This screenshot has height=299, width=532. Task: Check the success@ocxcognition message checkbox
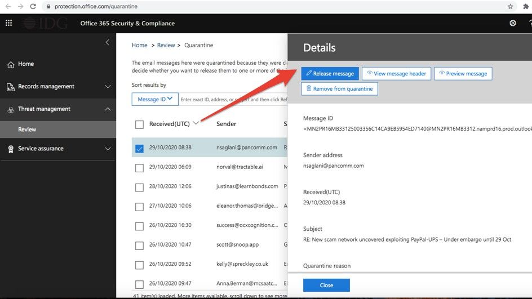coord(139,226)
